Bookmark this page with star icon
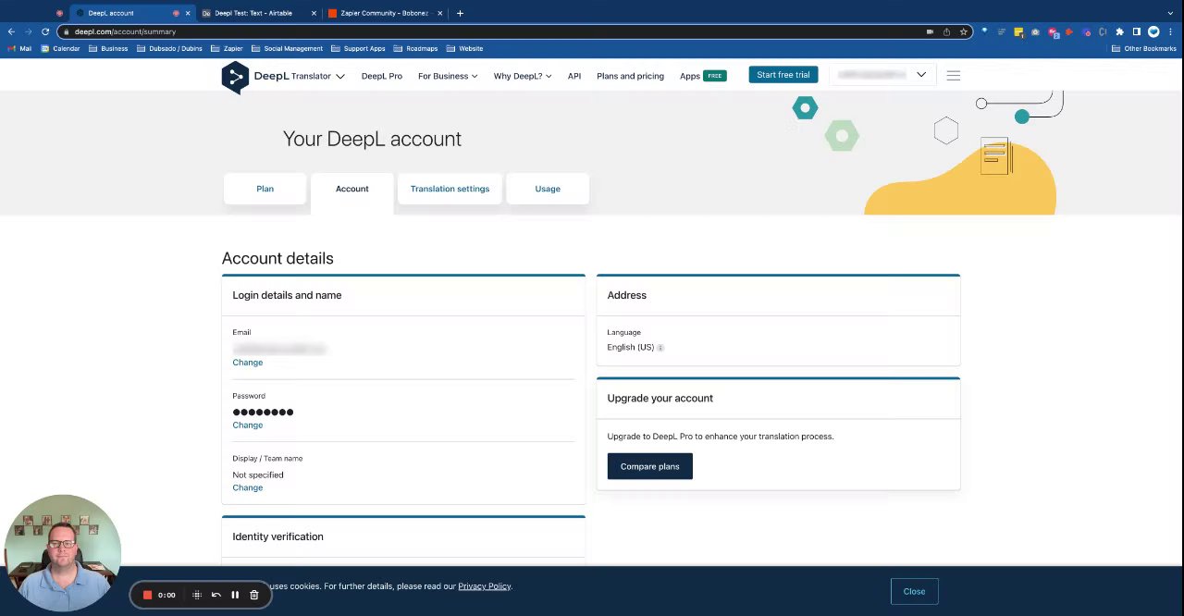The image size is (1184, 616). pos(963,31)
